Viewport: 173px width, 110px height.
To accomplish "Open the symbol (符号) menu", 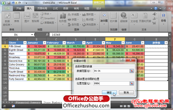I will click(163, 18).
